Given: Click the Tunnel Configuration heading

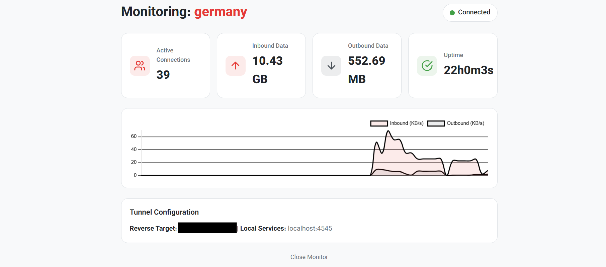Looking at the screenshot, I should [164, 212].
